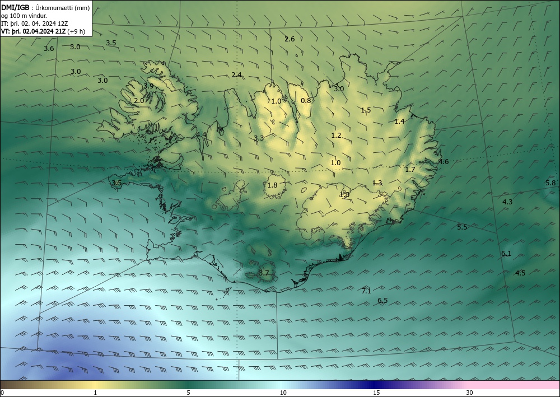Click the map value 7.1
The image size is (560, 397).
coord(366,291)
